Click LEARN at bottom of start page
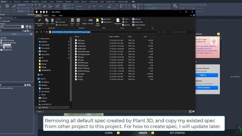Image resolution: width=242 pixels, height=136 pixels. tap(109, 133)
